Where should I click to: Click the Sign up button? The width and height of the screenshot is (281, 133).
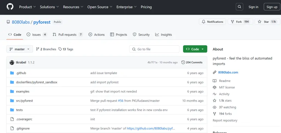272,7
